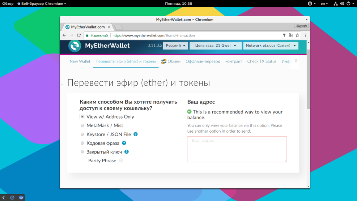Choose the Parity Phrase option
The height and width of the screenshot is (201, 357).
[102, 161]
